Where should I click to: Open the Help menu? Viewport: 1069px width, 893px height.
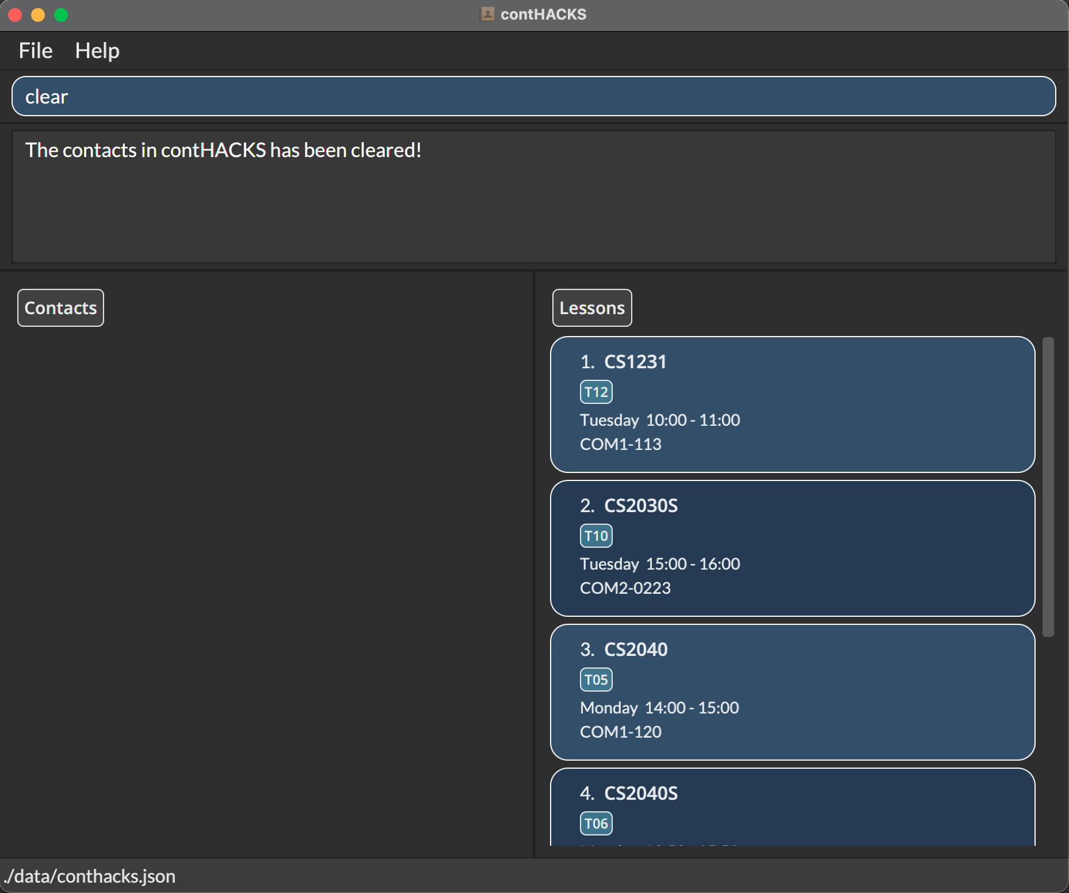click(97, 51)
